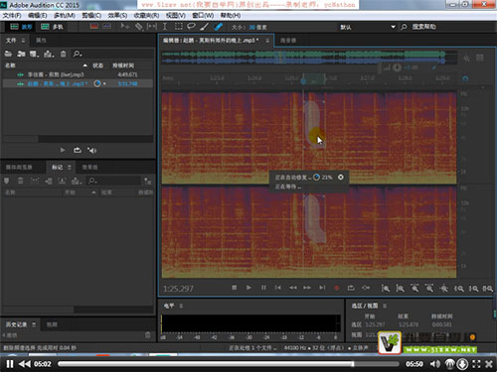The width and height of the screenshot is (497, 372).
Task: Move the overview navigator selection
Action: [280, 57]
